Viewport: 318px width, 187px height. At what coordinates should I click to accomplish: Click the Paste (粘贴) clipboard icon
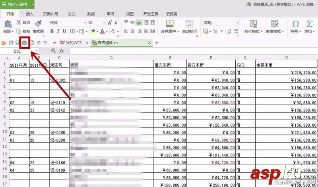pyautogui.click(x=8, y=24)
